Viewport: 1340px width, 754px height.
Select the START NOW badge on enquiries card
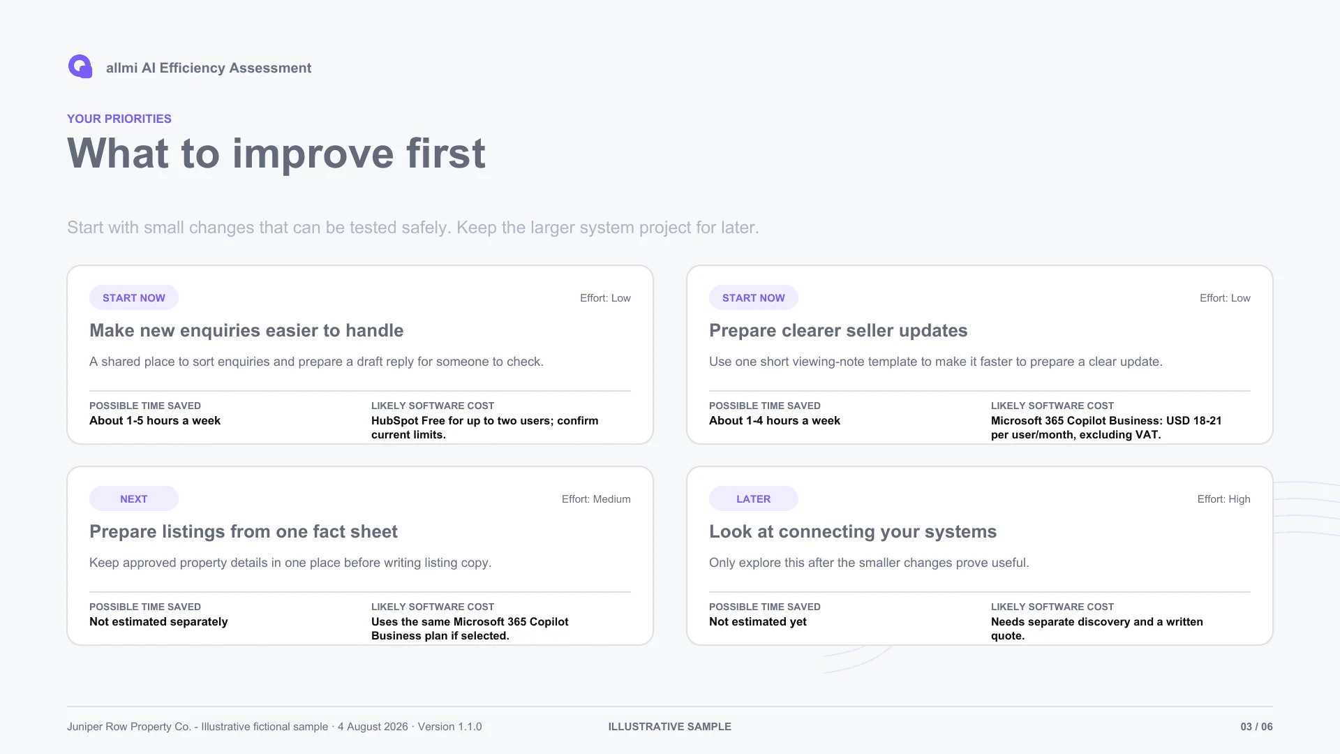tap(134, 297)
